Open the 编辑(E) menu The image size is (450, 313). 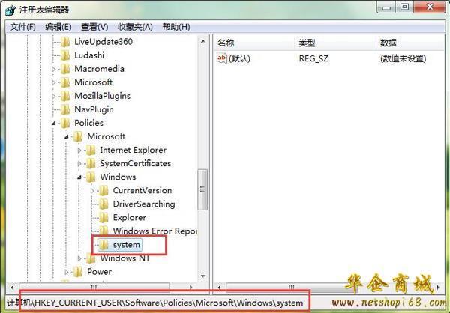point(58,27)
